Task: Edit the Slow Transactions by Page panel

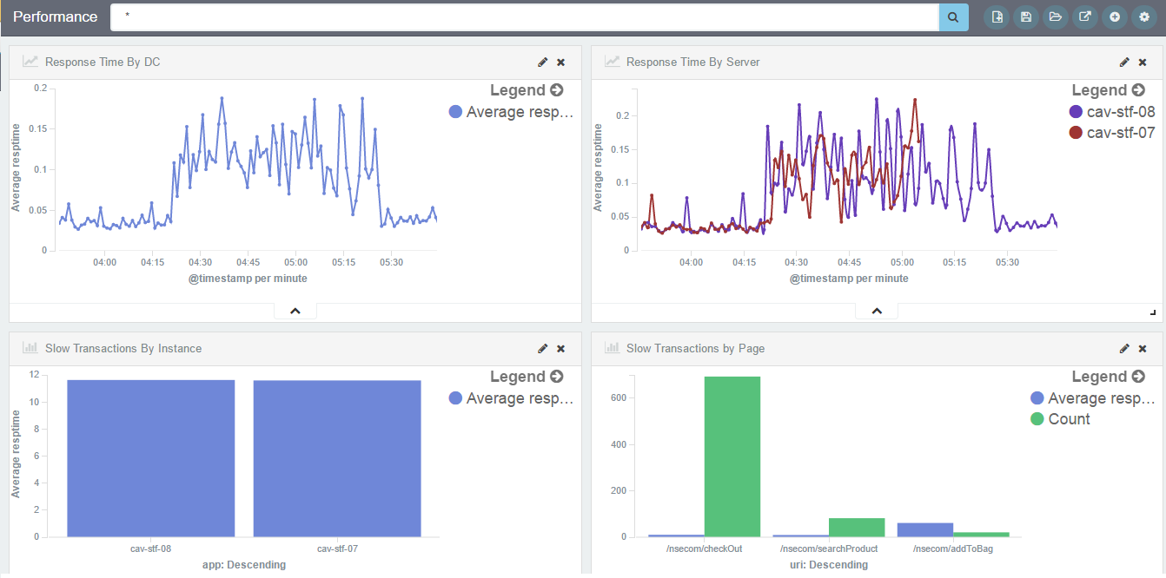Action: point(1124,349)
